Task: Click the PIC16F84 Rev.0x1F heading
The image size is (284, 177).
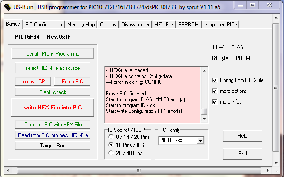Action: pos(43,37)
